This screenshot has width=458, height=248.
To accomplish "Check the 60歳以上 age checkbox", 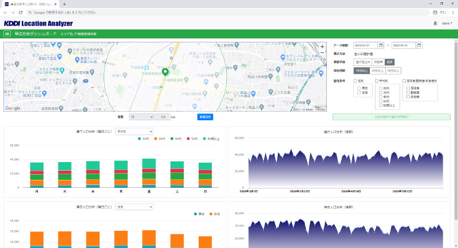I will [381, 105].
